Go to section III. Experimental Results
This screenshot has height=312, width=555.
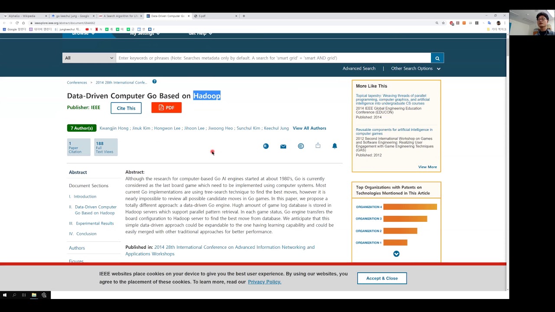[91, 224]
